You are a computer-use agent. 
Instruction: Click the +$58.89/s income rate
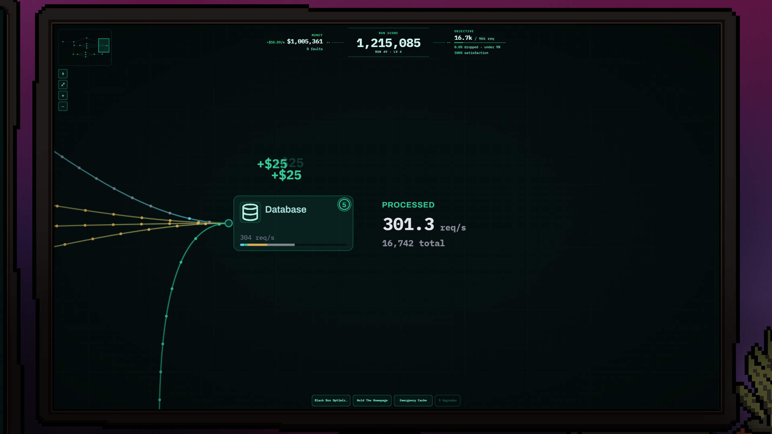click(x=275, y=42)
